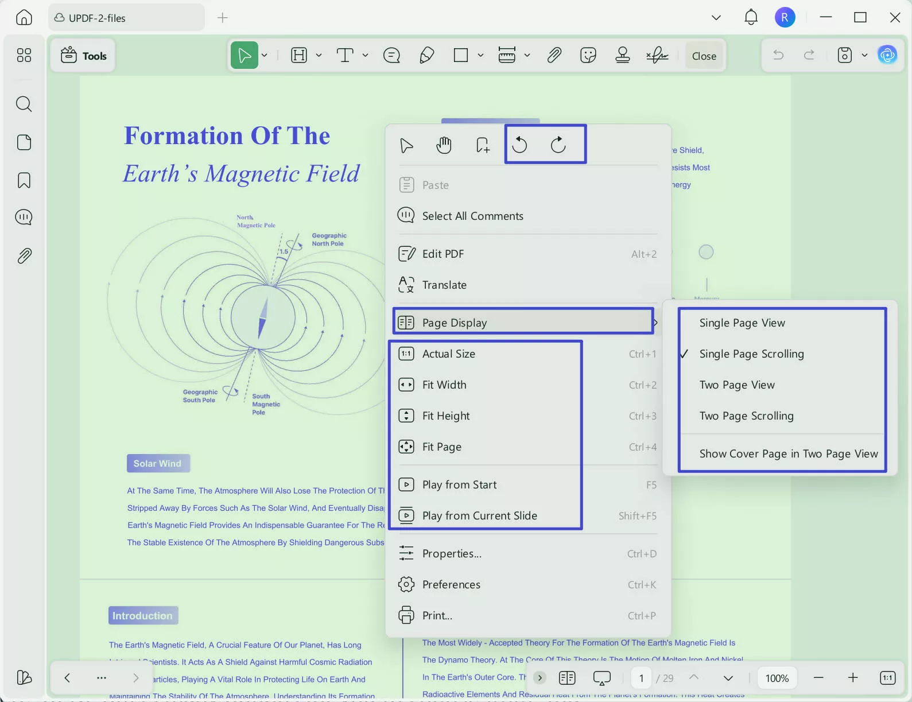The height and width of the screenshot is (702, 912).
Task: Click the Close button in toolbar
Action: click(x=704, y=56)
